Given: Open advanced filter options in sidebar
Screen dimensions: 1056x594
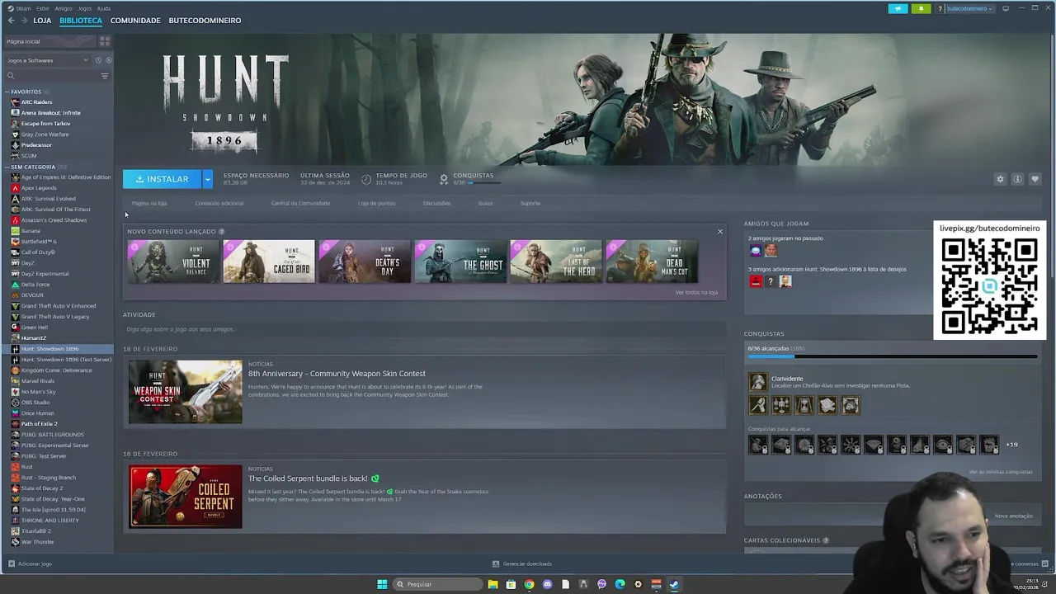Looking at the screenshot, I should pos(105,76).
